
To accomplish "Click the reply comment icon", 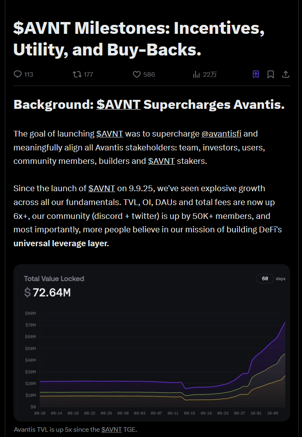I will point(18,74).
